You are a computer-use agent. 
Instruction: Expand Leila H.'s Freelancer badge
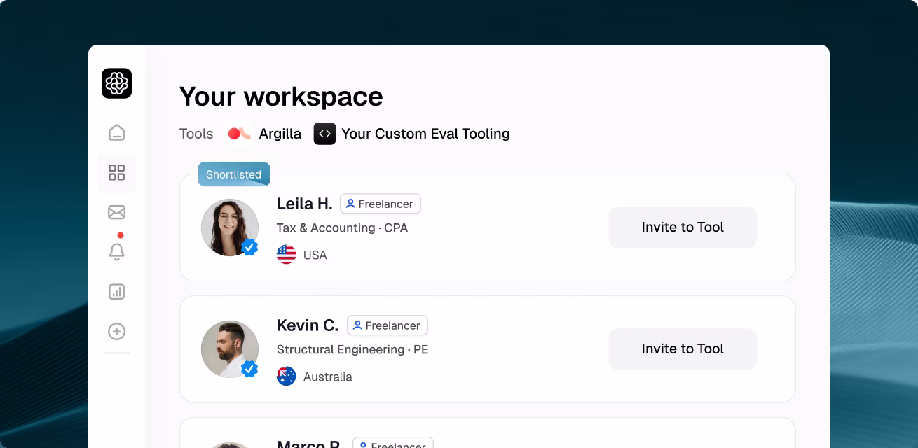point(381,204)
